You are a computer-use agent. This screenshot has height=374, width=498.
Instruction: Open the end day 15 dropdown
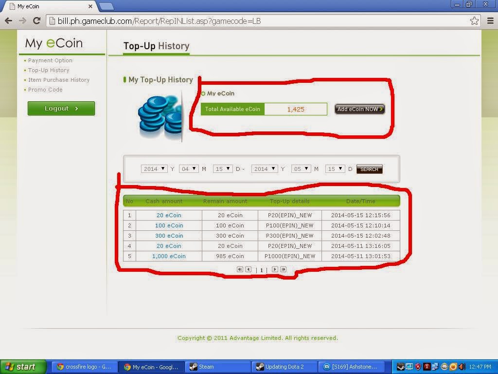(335, 169)
